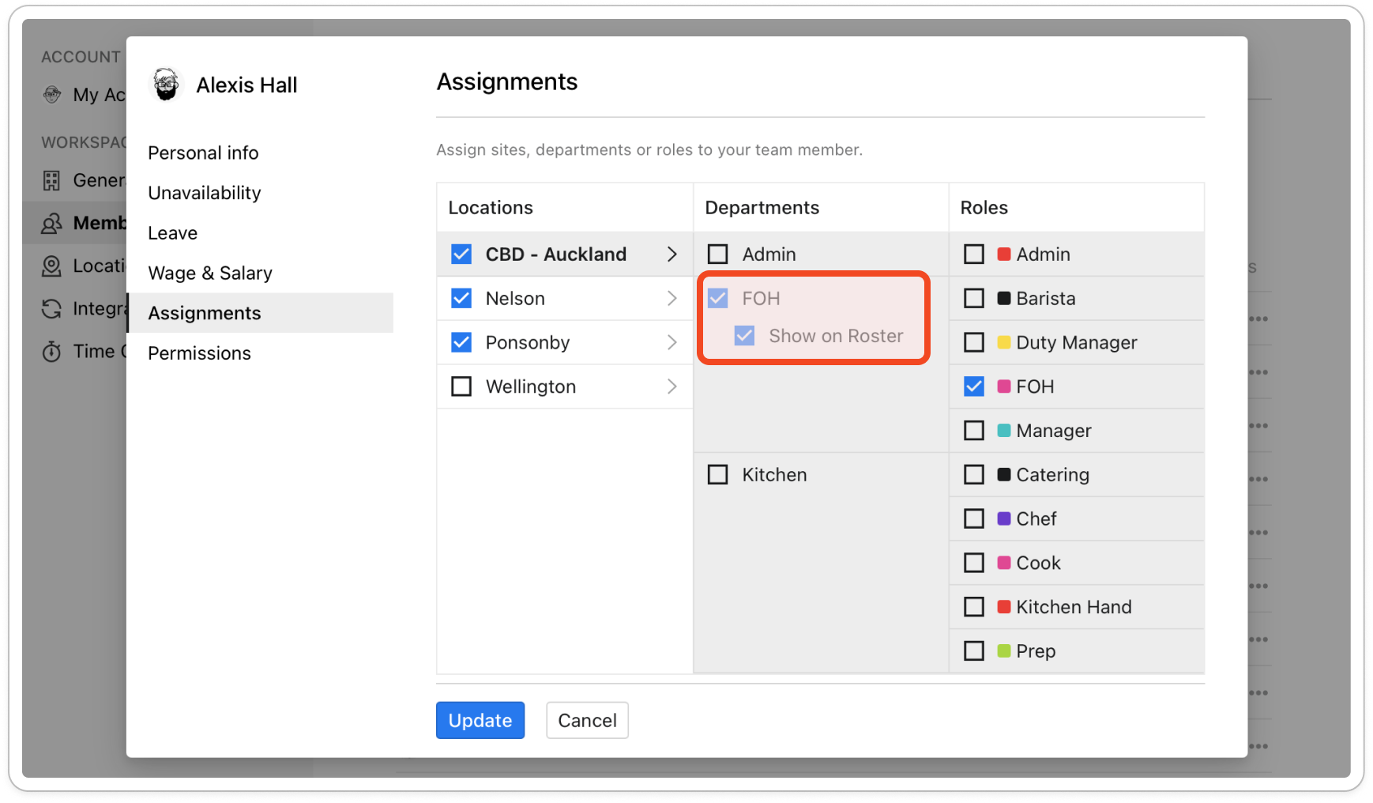
Task: Open the Personal info section
Action: pos(203,153)
